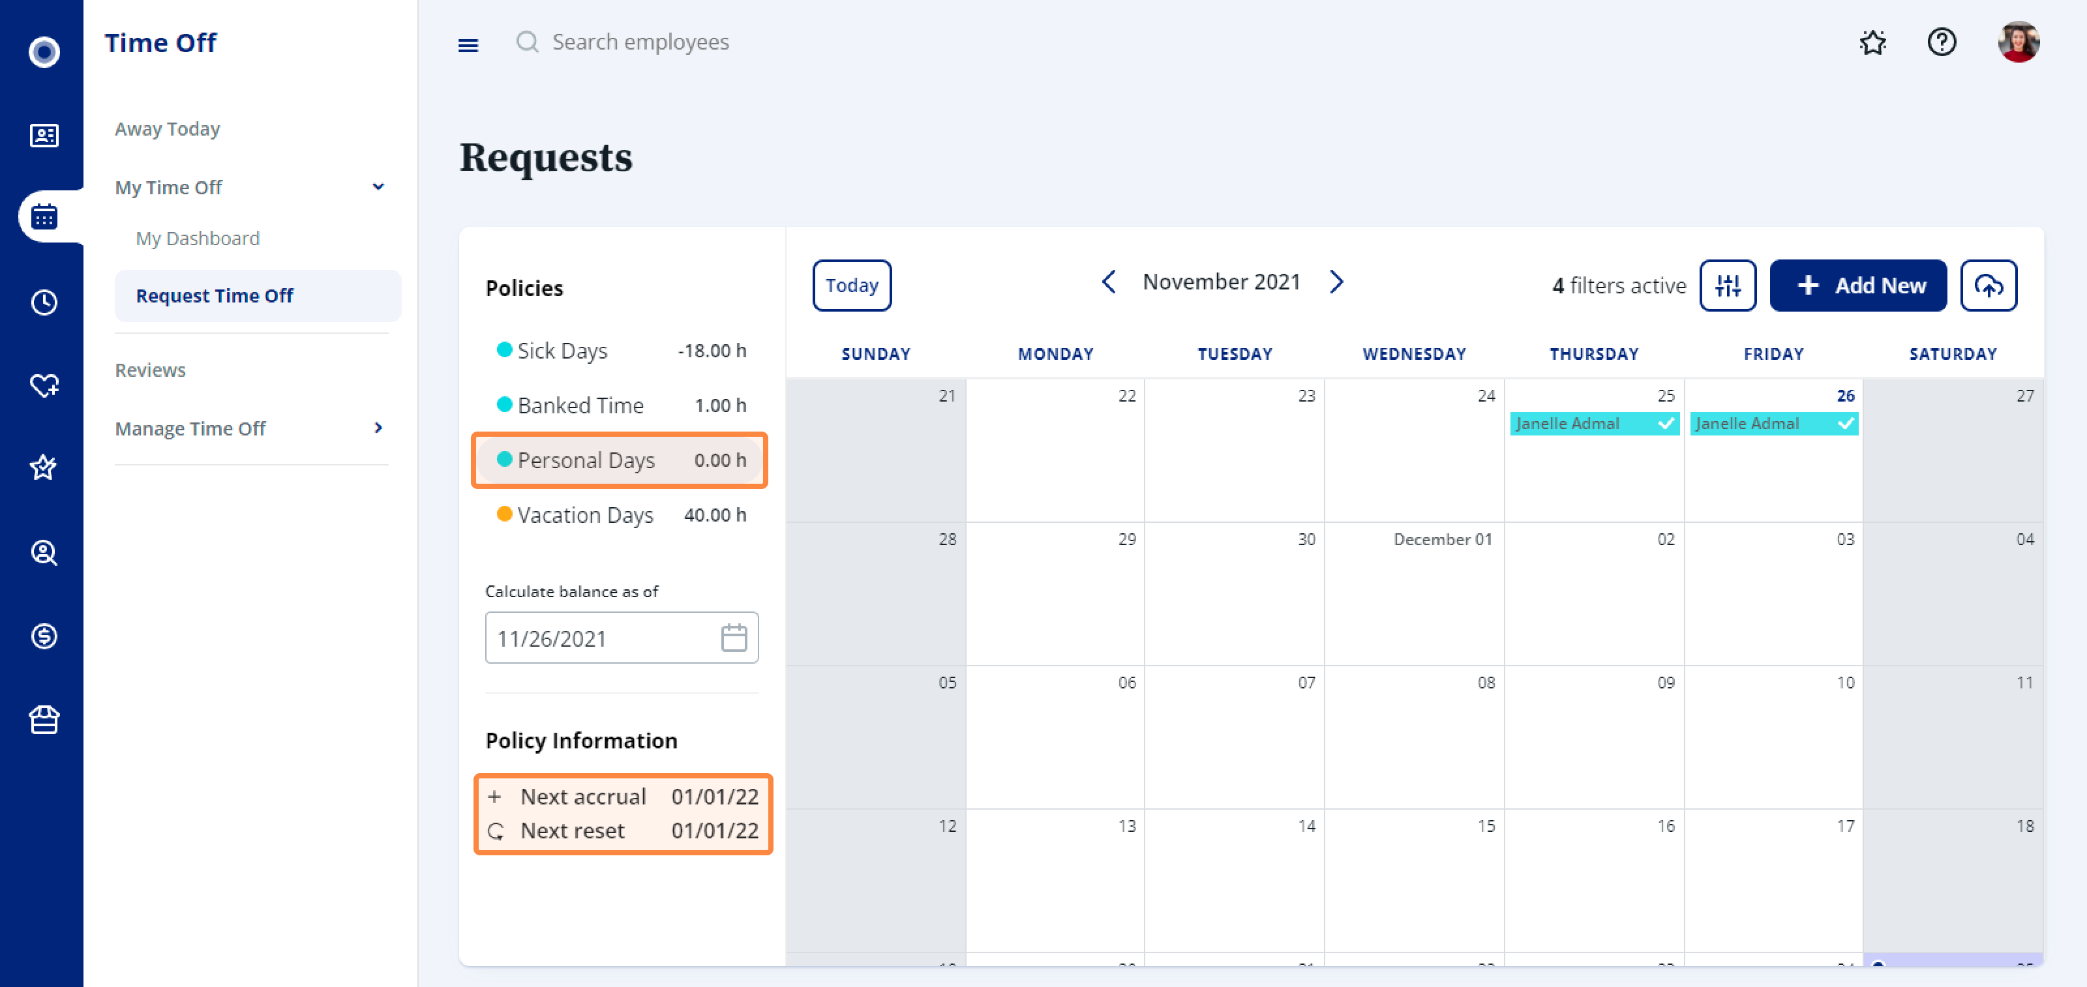
Task: Go to next month after November 2021
Action: point(1336,282)
